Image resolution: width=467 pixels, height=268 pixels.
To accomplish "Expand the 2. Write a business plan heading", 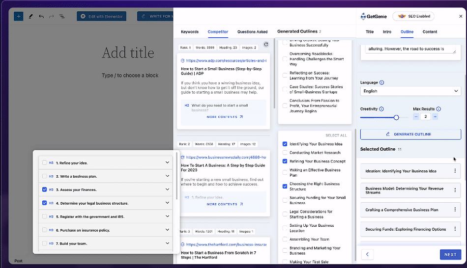I will [x=167, y=176].
